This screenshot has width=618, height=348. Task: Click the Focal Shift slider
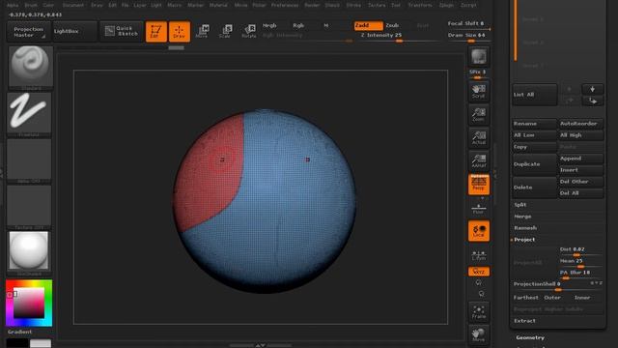pos(468,25)
